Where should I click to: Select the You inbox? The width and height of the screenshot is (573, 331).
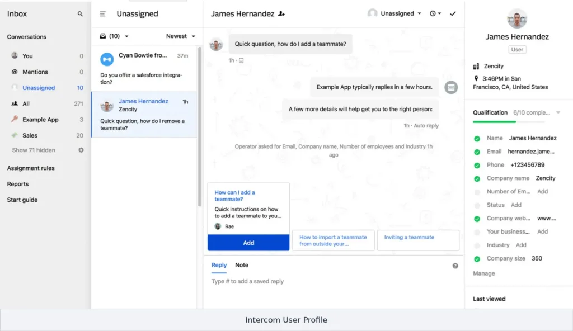click(46, 56)
